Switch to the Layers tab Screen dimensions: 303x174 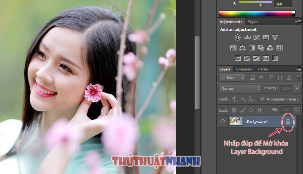tap(225, 69)
